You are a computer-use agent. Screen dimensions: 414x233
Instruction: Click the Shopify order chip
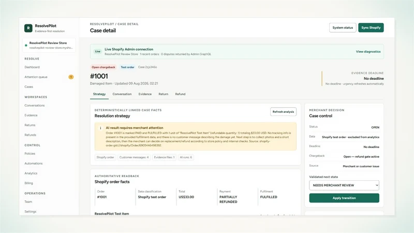click(x=105, y=157)
